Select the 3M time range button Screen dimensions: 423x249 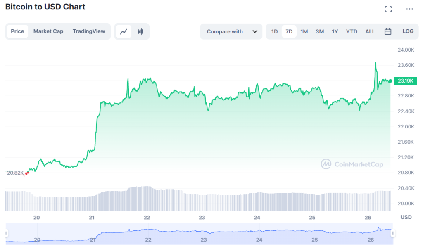coord(320,31)
